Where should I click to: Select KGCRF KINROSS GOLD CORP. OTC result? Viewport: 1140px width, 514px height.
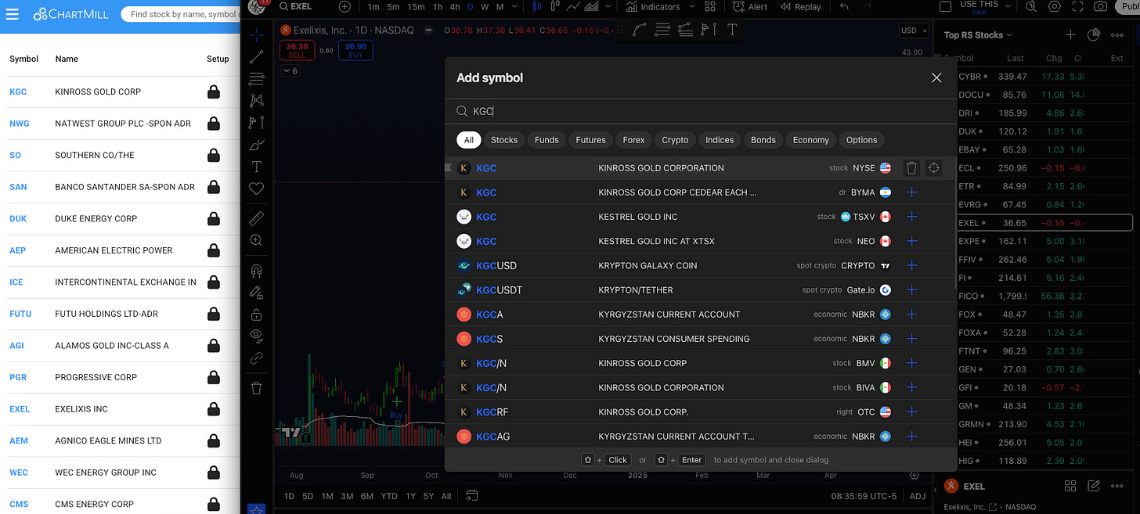[x=699, y=412]
